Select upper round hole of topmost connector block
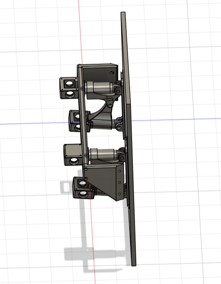The width and height of the screenshot is (221, 284). 69,84
